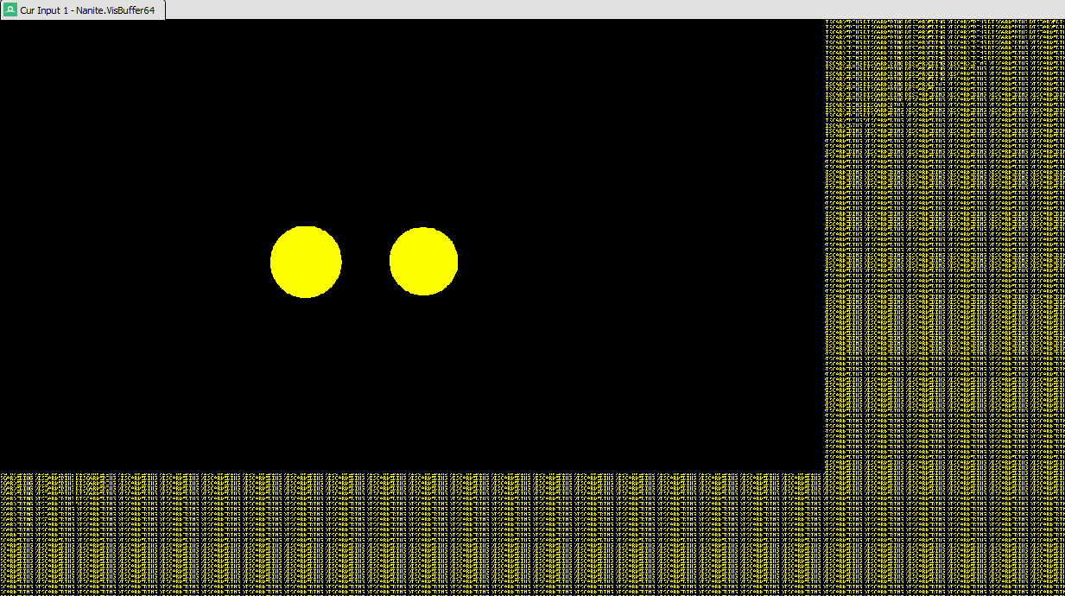Click the right yellow circle's center
1065x596 pixels.
click(x=423, y=262)
